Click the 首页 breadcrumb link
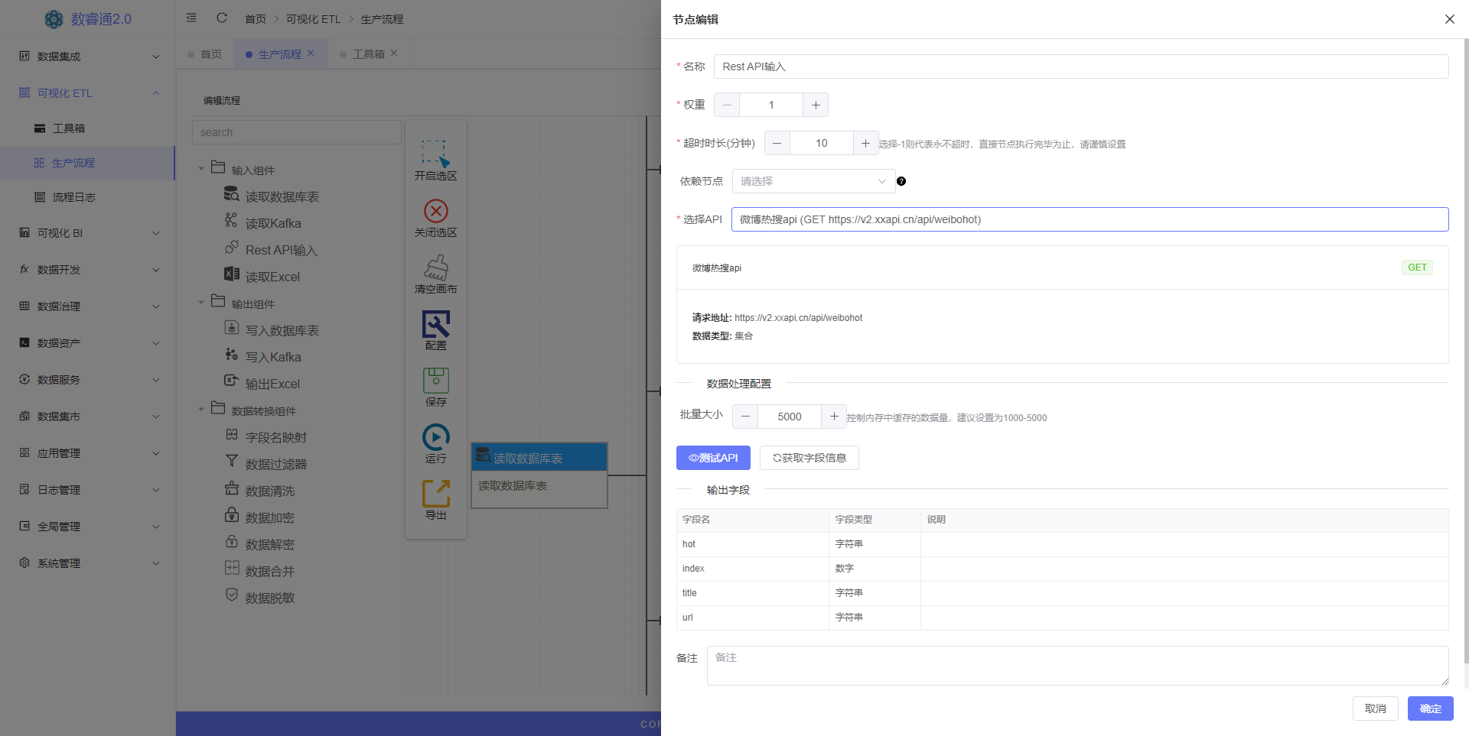 [x=256, y=19]
